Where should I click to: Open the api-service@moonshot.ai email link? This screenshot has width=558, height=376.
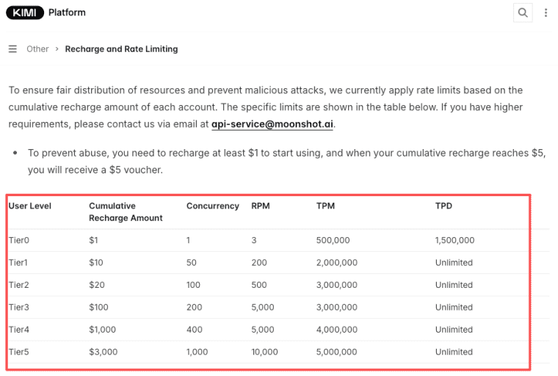click(272, 124)
